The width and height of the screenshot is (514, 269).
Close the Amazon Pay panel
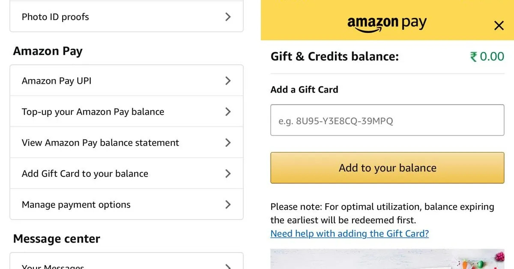(499, 26)
